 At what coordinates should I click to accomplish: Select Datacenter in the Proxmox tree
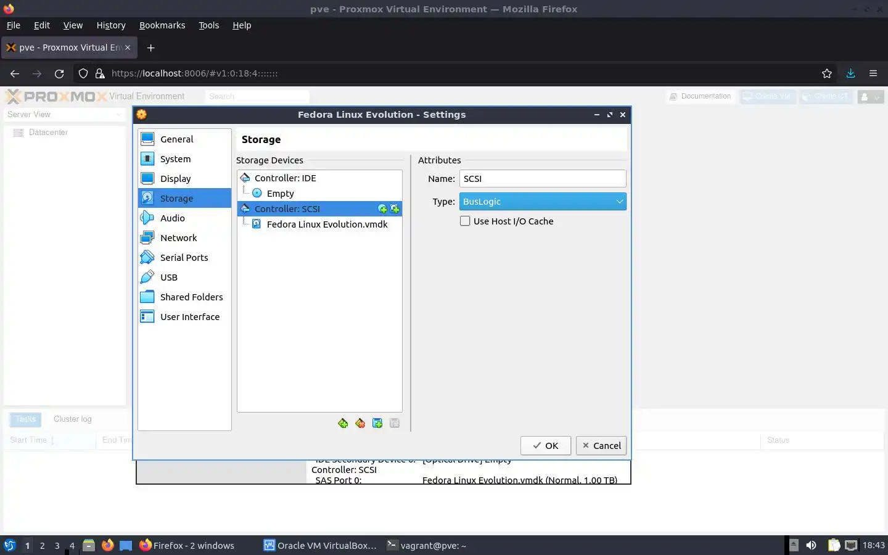[x=48, y=132]
